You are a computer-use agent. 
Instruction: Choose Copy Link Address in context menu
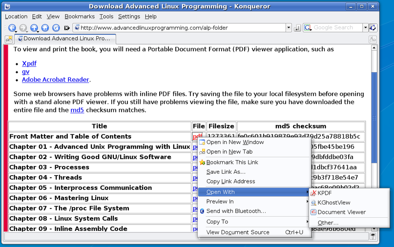[x=254, y=182]
